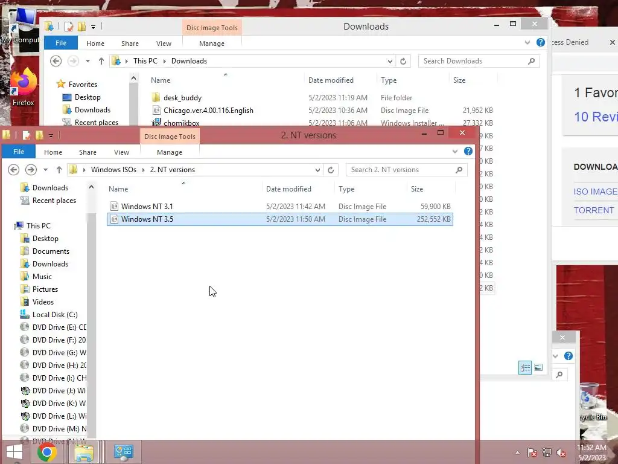Click the network tray icon
This screenshot has height=464, width=618.
point(547,453)
